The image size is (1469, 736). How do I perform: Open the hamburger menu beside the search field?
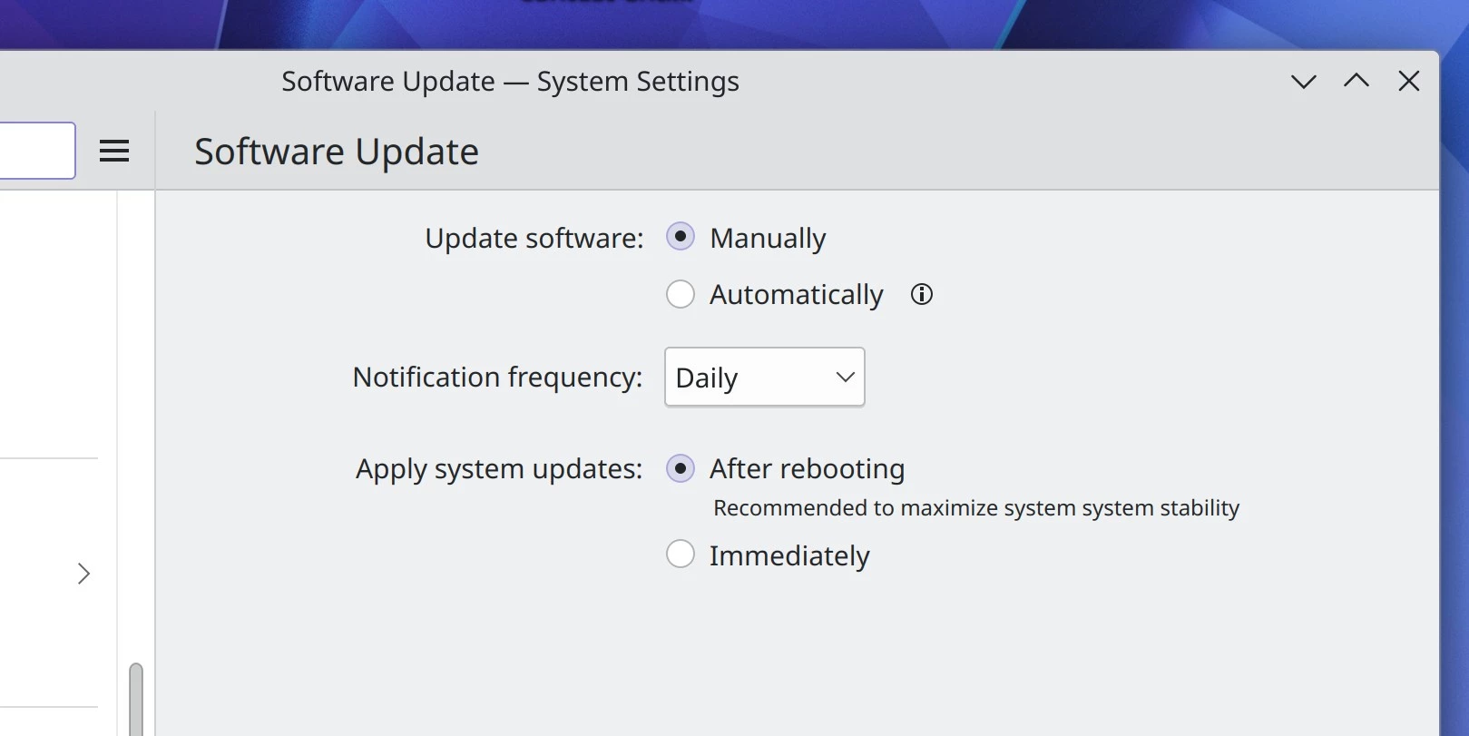(114, 151)
